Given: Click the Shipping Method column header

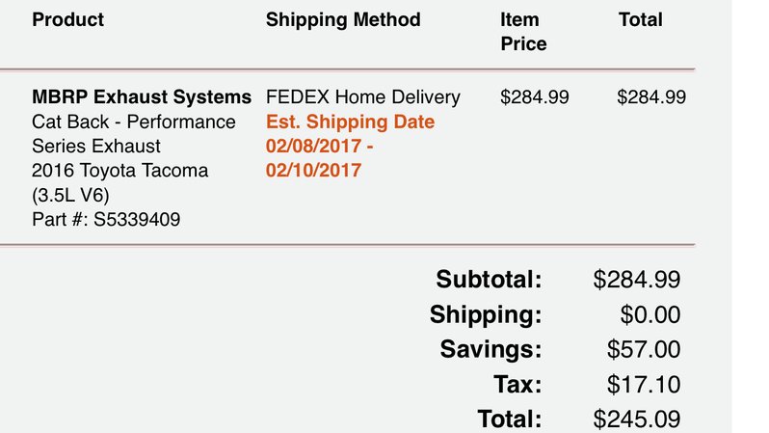Looking at the screenshot, I should pyautogui.click(x=343, y=19).
